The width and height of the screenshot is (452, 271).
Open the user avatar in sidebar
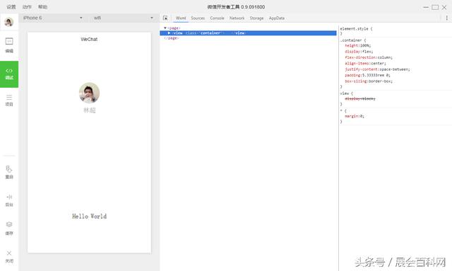coord(9,22)
